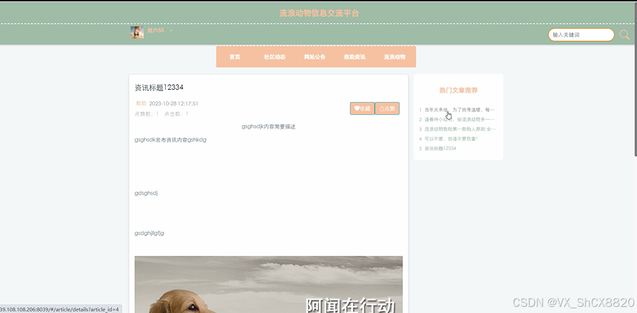This screenshot has height=313, width=637.
Task: Click the 热门文章推荐 sidebar heading
Action: pyautogui.click(x=458, y=90)
